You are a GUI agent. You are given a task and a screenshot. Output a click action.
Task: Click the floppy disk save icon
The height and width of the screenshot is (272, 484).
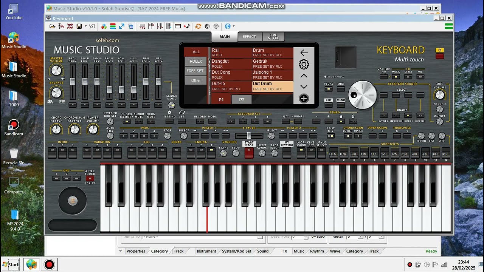click(x=79, y=26)
